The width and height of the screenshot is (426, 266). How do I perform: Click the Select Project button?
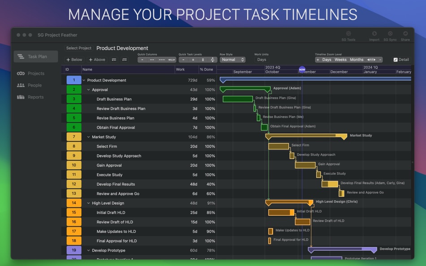(79, 48)
